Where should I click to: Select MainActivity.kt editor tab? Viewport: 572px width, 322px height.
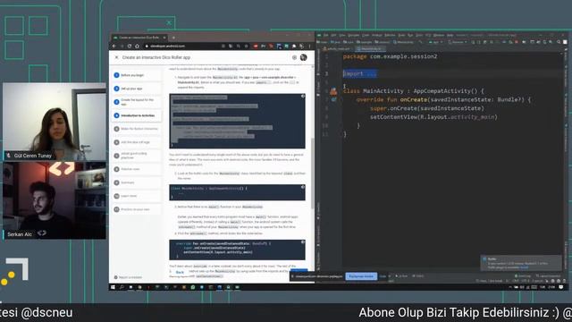[370, 49]
